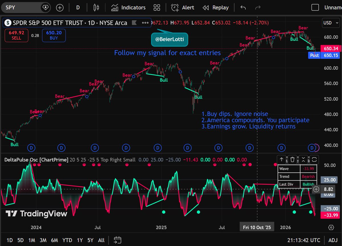Create a new Alert
This screenshot has height=246, width=342.
pos(183,8)
